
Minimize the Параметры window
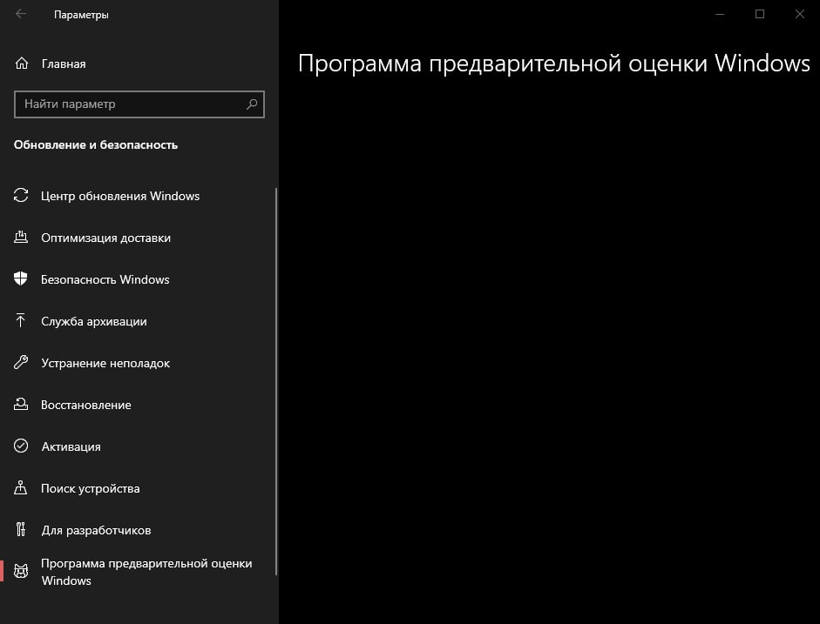coord(720,14)
